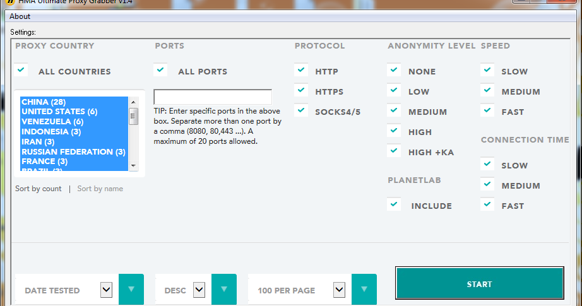Viewport: 582px width, 306px height.
Task: Uncheck the SOCKS4/5 protocol checkbox
Action: pos(301,110)
